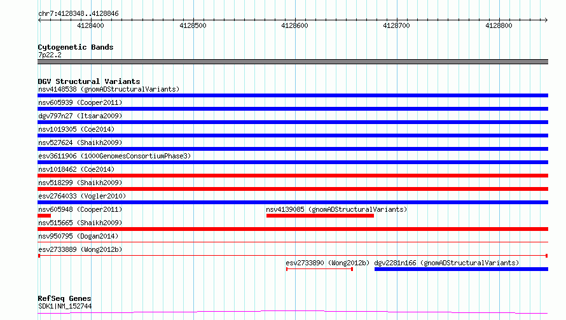Open the DGV Structural Variants track title
Screen dimensions: 566x320
point(88,81)
